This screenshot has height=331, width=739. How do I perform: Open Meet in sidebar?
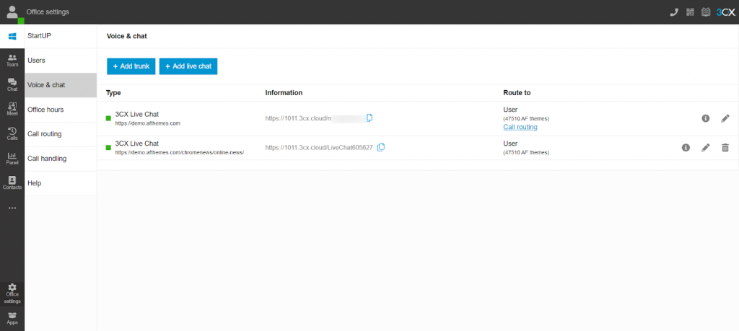tap(12, 109)
